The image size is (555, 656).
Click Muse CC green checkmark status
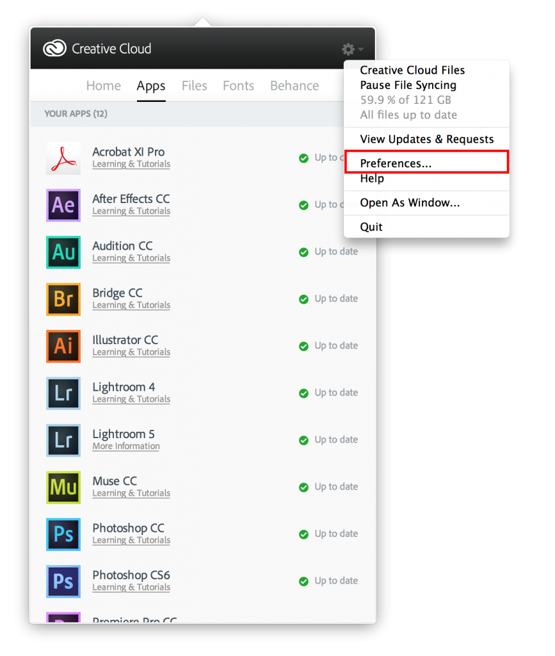point(304,488)
